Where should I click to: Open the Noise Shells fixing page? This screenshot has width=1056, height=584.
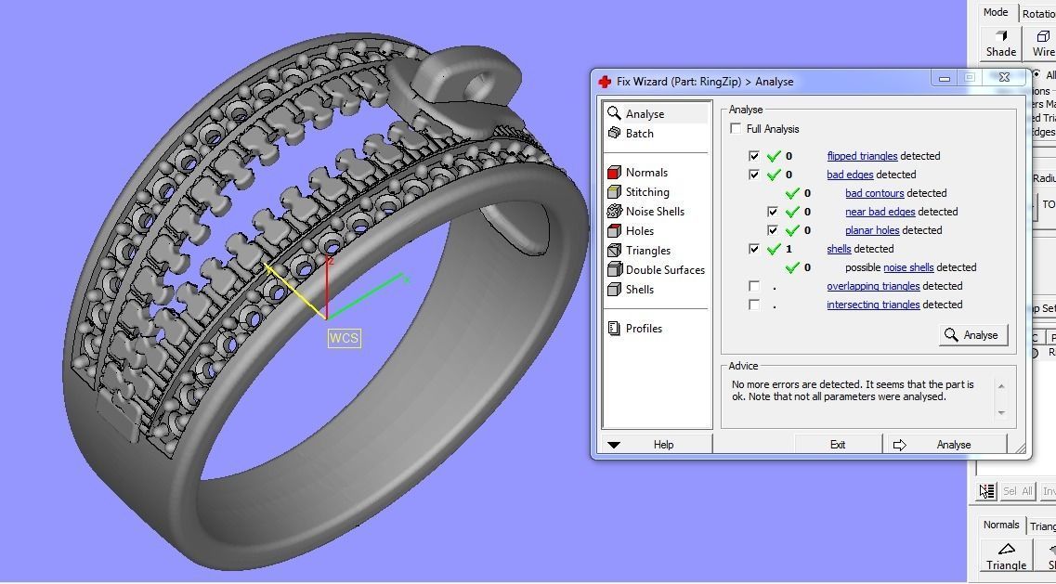pos(656,212)
